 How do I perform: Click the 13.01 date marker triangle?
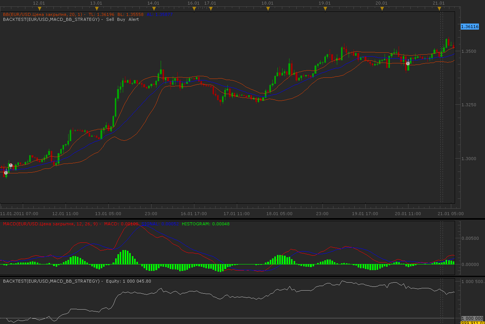97,8
